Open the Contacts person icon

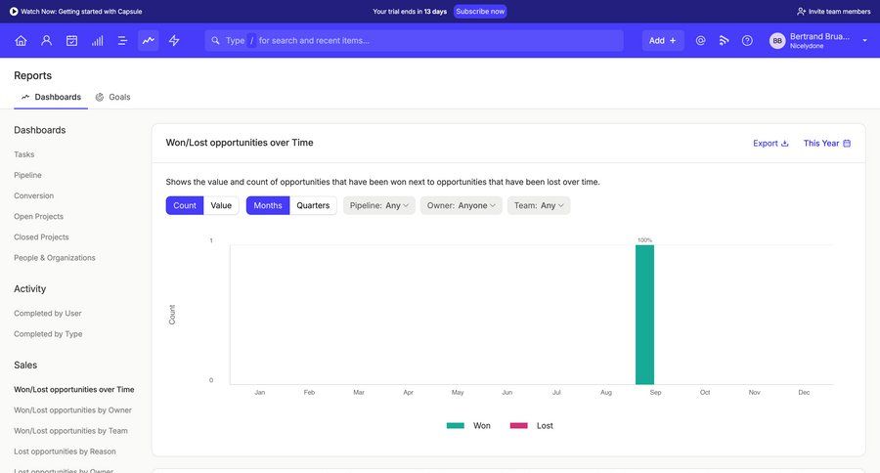(x=46, y=40)
